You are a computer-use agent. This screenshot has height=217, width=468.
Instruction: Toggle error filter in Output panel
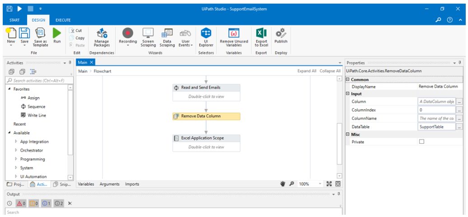pyautogui.click(x=21, y=203)
